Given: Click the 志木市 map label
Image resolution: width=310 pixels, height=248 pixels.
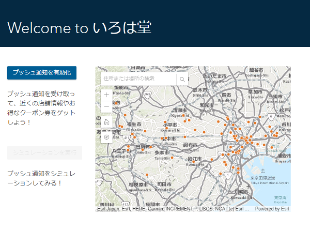Looking at the screenshot, I should pos(200,90).
